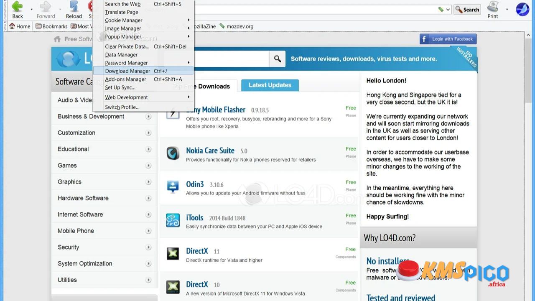
Task: Choose Set Up Sync menu item
Action: point(143,87)
